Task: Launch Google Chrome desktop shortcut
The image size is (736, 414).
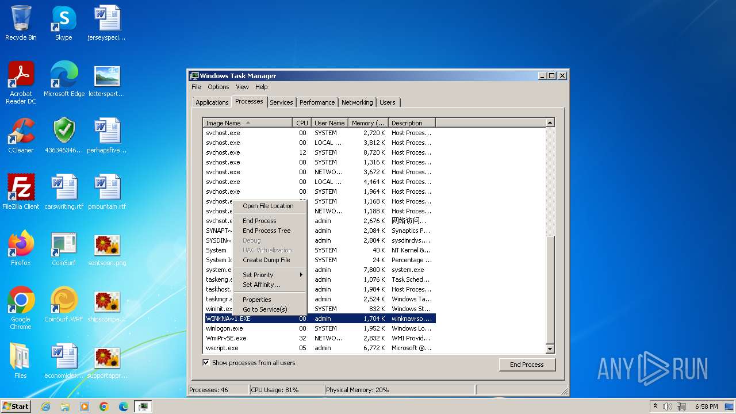Action: (x=21, y=308)
